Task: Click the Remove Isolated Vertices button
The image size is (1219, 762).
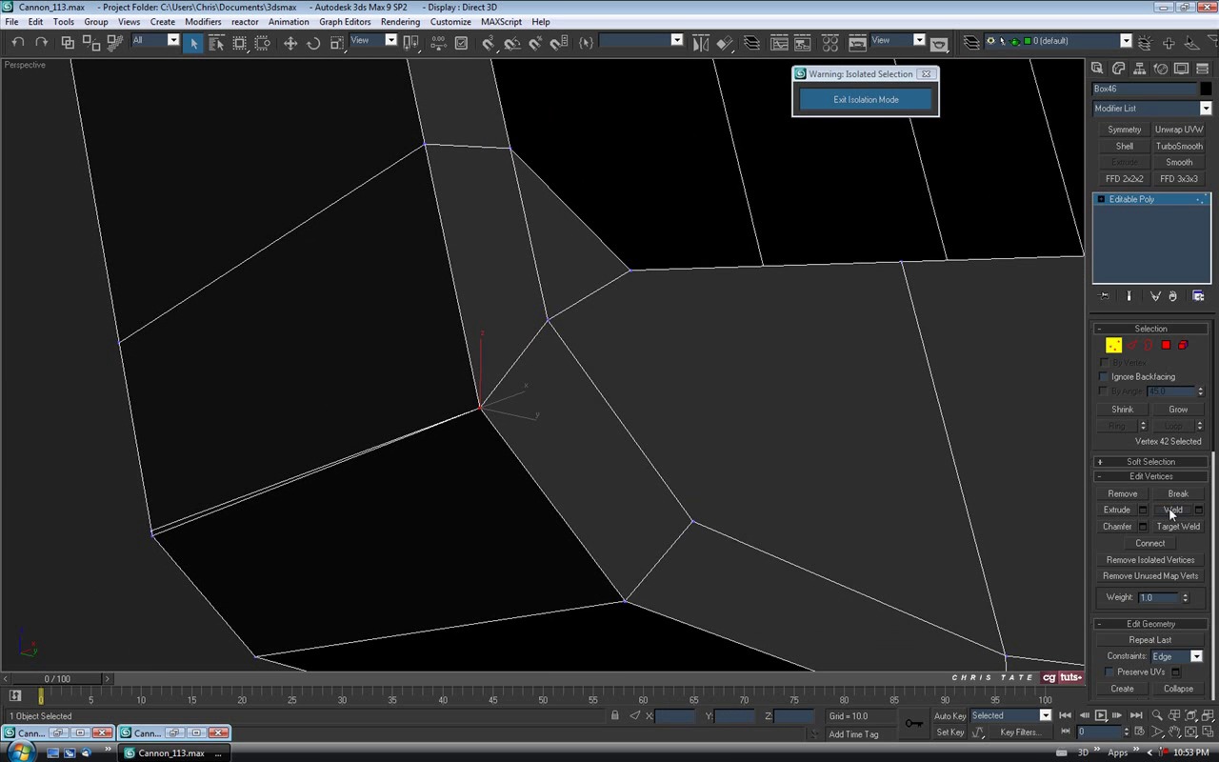Action: click(x=1150, y=560)
